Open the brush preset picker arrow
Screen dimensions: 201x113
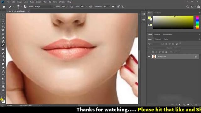(x=21, y=7)
